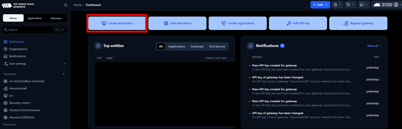Open first 'New API key created for gateway' notification
The width and height of the screenshot is (402, 129).
click(x=314, y=67)
